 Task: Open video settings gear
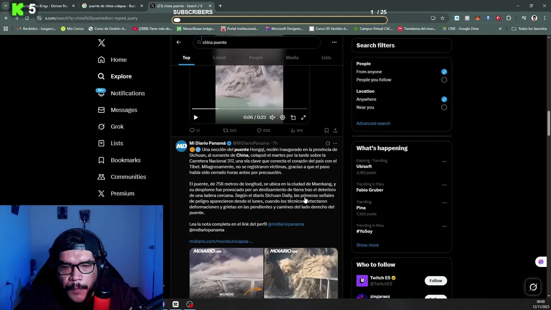click(x=283, y=118)
